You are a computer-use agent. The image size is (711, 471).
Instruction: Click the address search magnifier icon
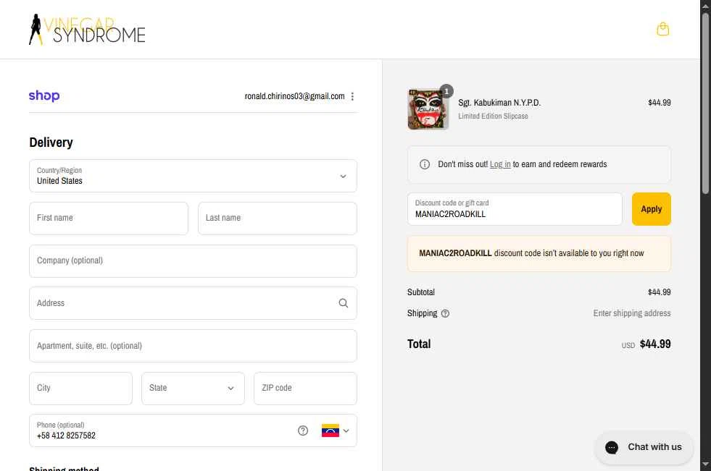[x=344, y=303]
